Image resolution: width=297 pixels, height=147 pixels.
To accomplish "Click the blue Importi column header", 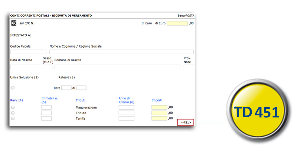I will (x=157, y=100).
